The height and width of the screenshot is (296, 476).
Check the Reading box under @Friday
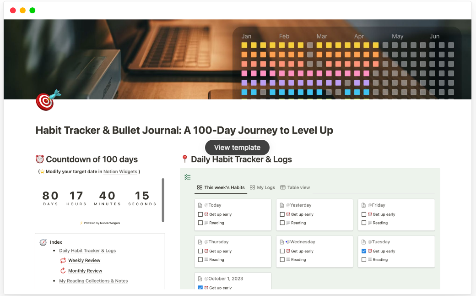click(363, 223)
